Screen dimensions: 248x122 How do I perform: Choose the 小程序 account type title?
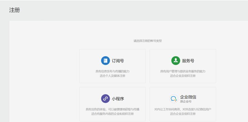click(118, 99)
